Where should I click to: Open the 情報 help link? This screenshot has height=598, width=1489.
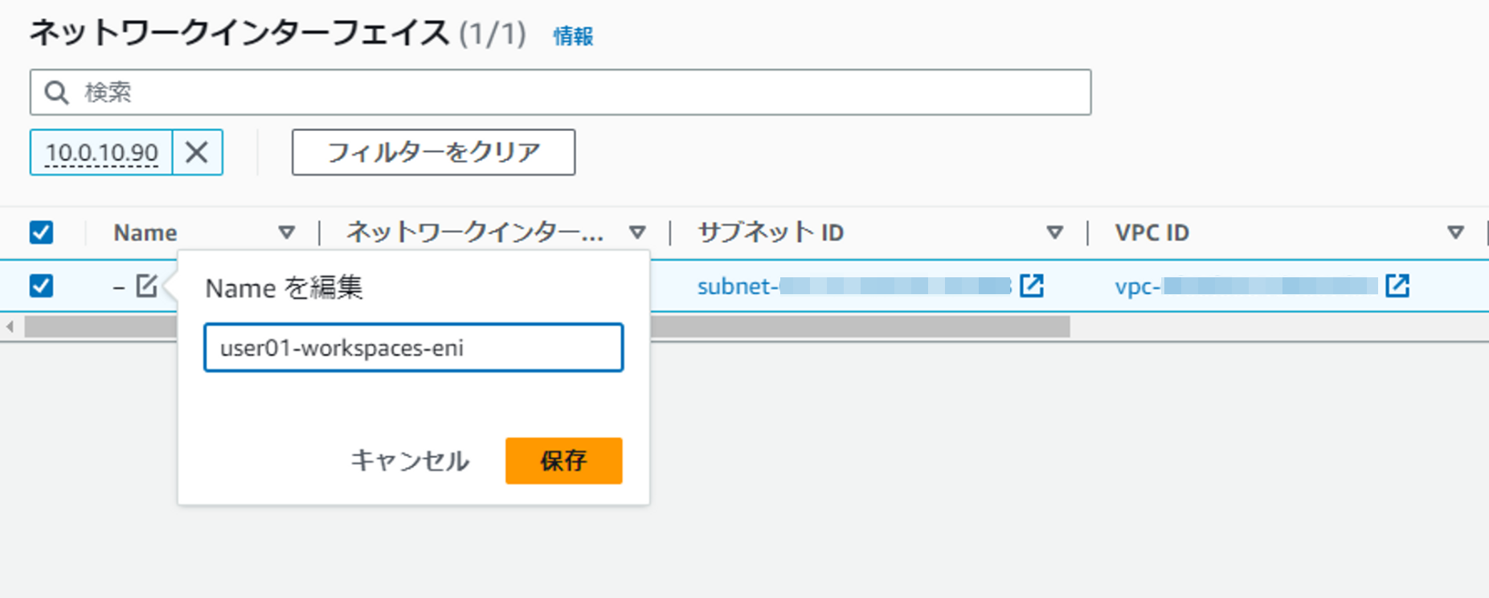pos(573,35)
